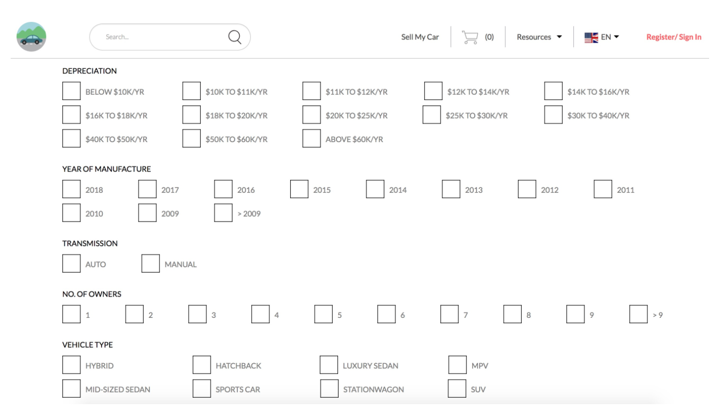The width and height of the screenshot is (724, 410).
Task: Tick the HYBRID vehicle type
Action: (71, 365)
